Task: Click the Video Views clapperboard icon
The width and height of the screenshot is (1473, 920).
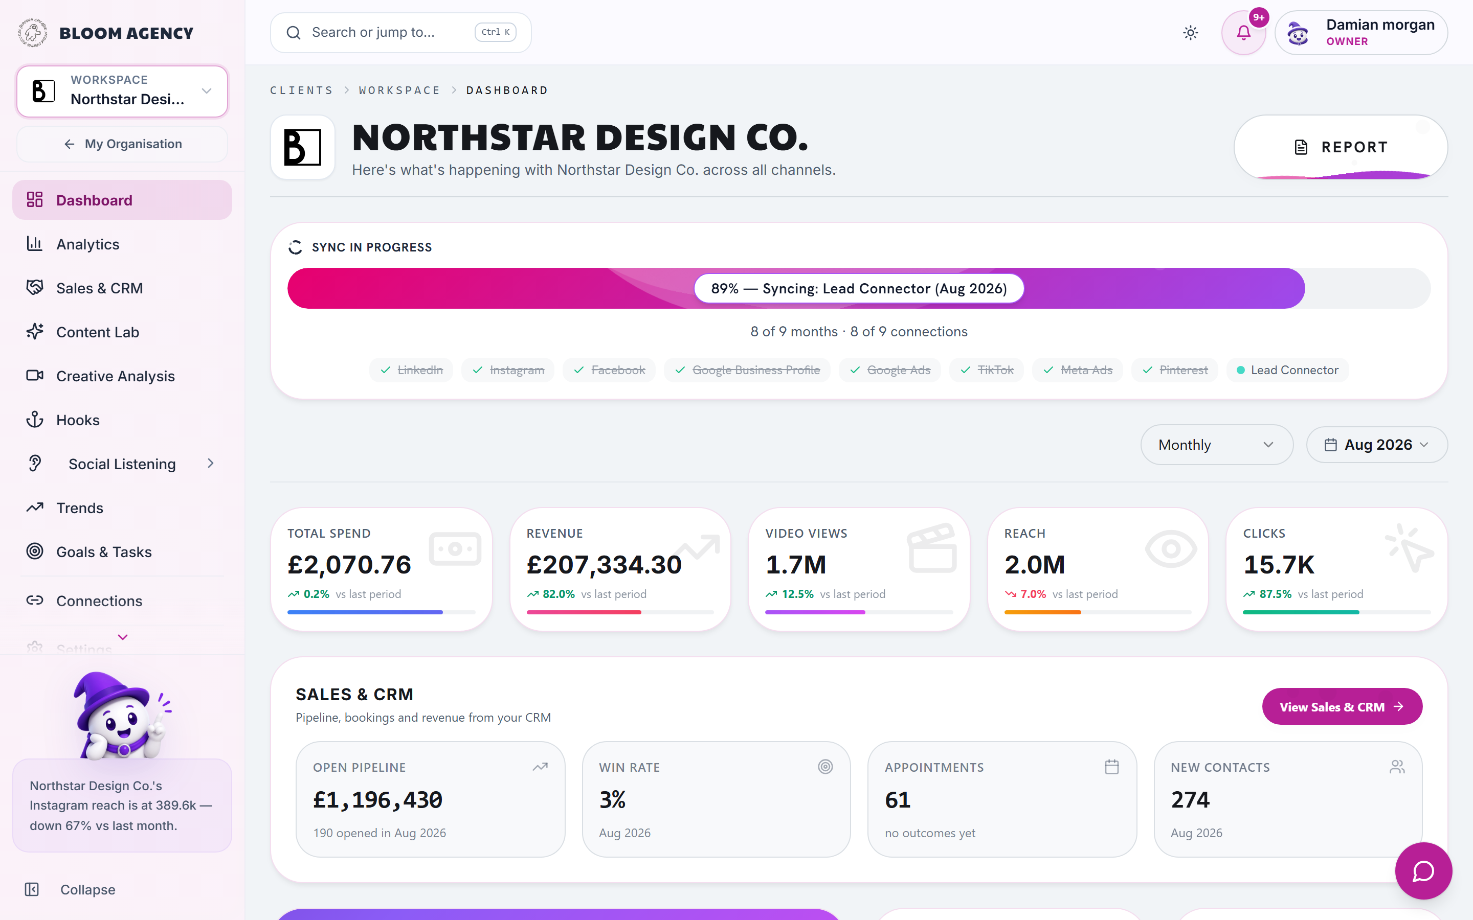Action: (x=932, y=547)
